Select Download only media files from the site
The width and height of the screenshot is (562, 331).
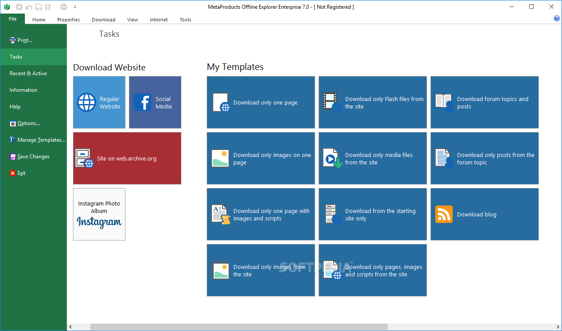[x=373, y=158]
